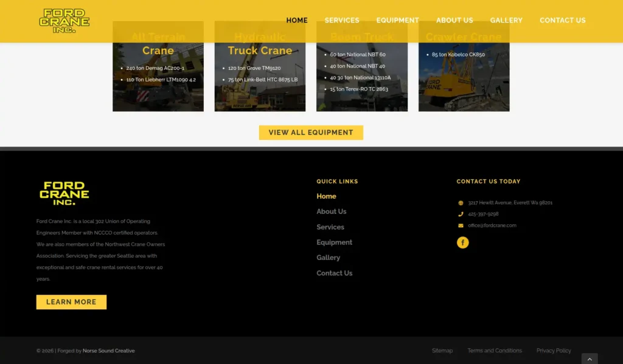Viewport: 623px width, 364px height.
Task: Open About Us from the header menu
Action: [x=454, y=20]
